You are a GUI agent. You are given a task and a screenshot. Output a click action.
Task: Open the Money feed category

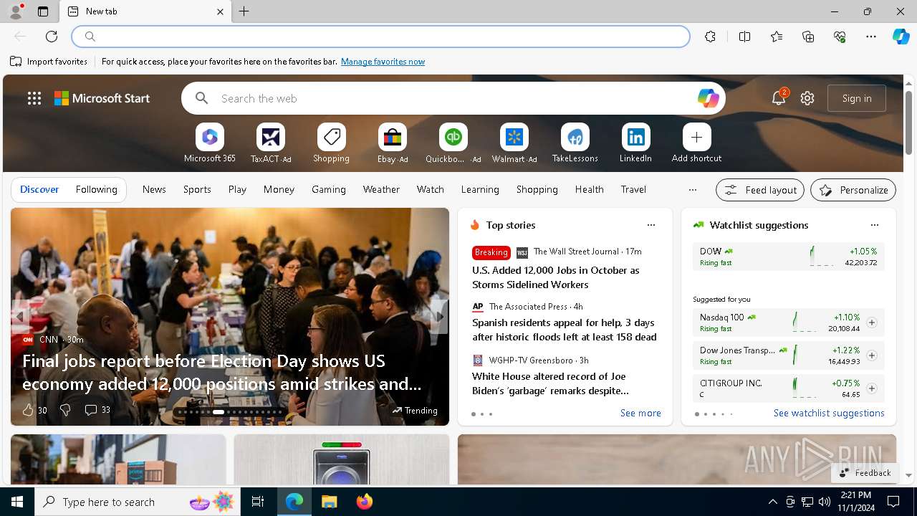pos(279,189)
